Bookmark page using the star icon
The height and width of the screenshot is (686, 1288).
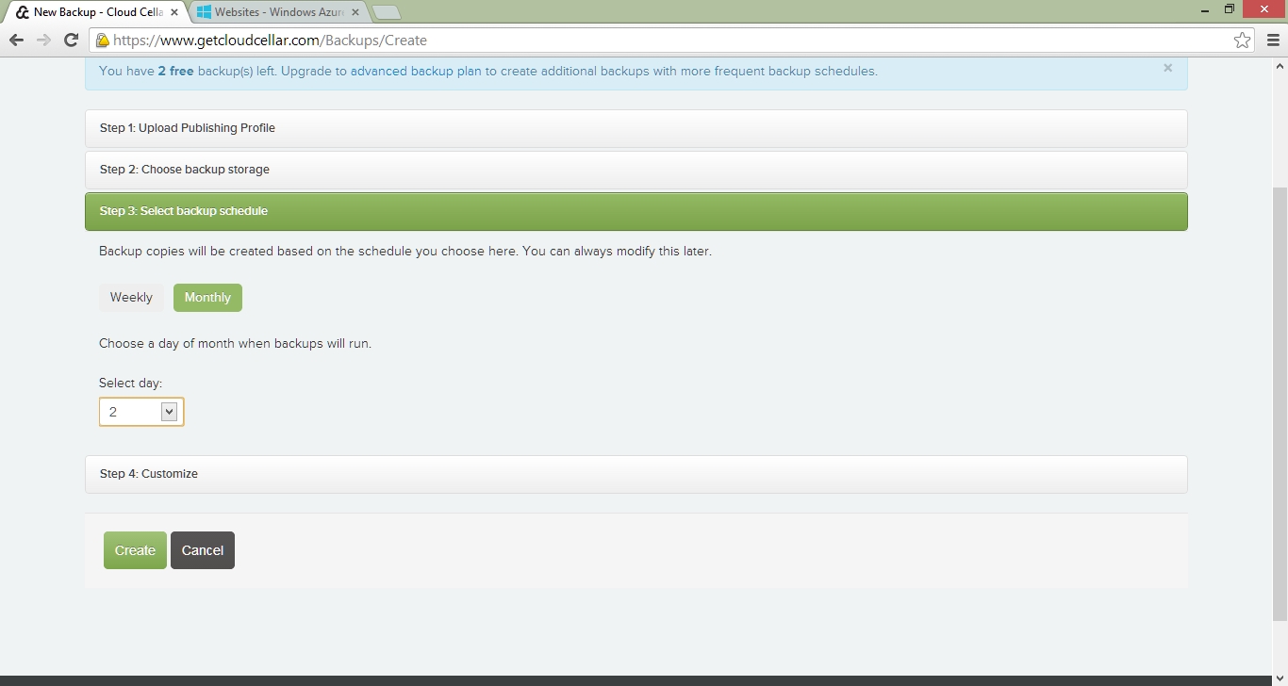1242,40
